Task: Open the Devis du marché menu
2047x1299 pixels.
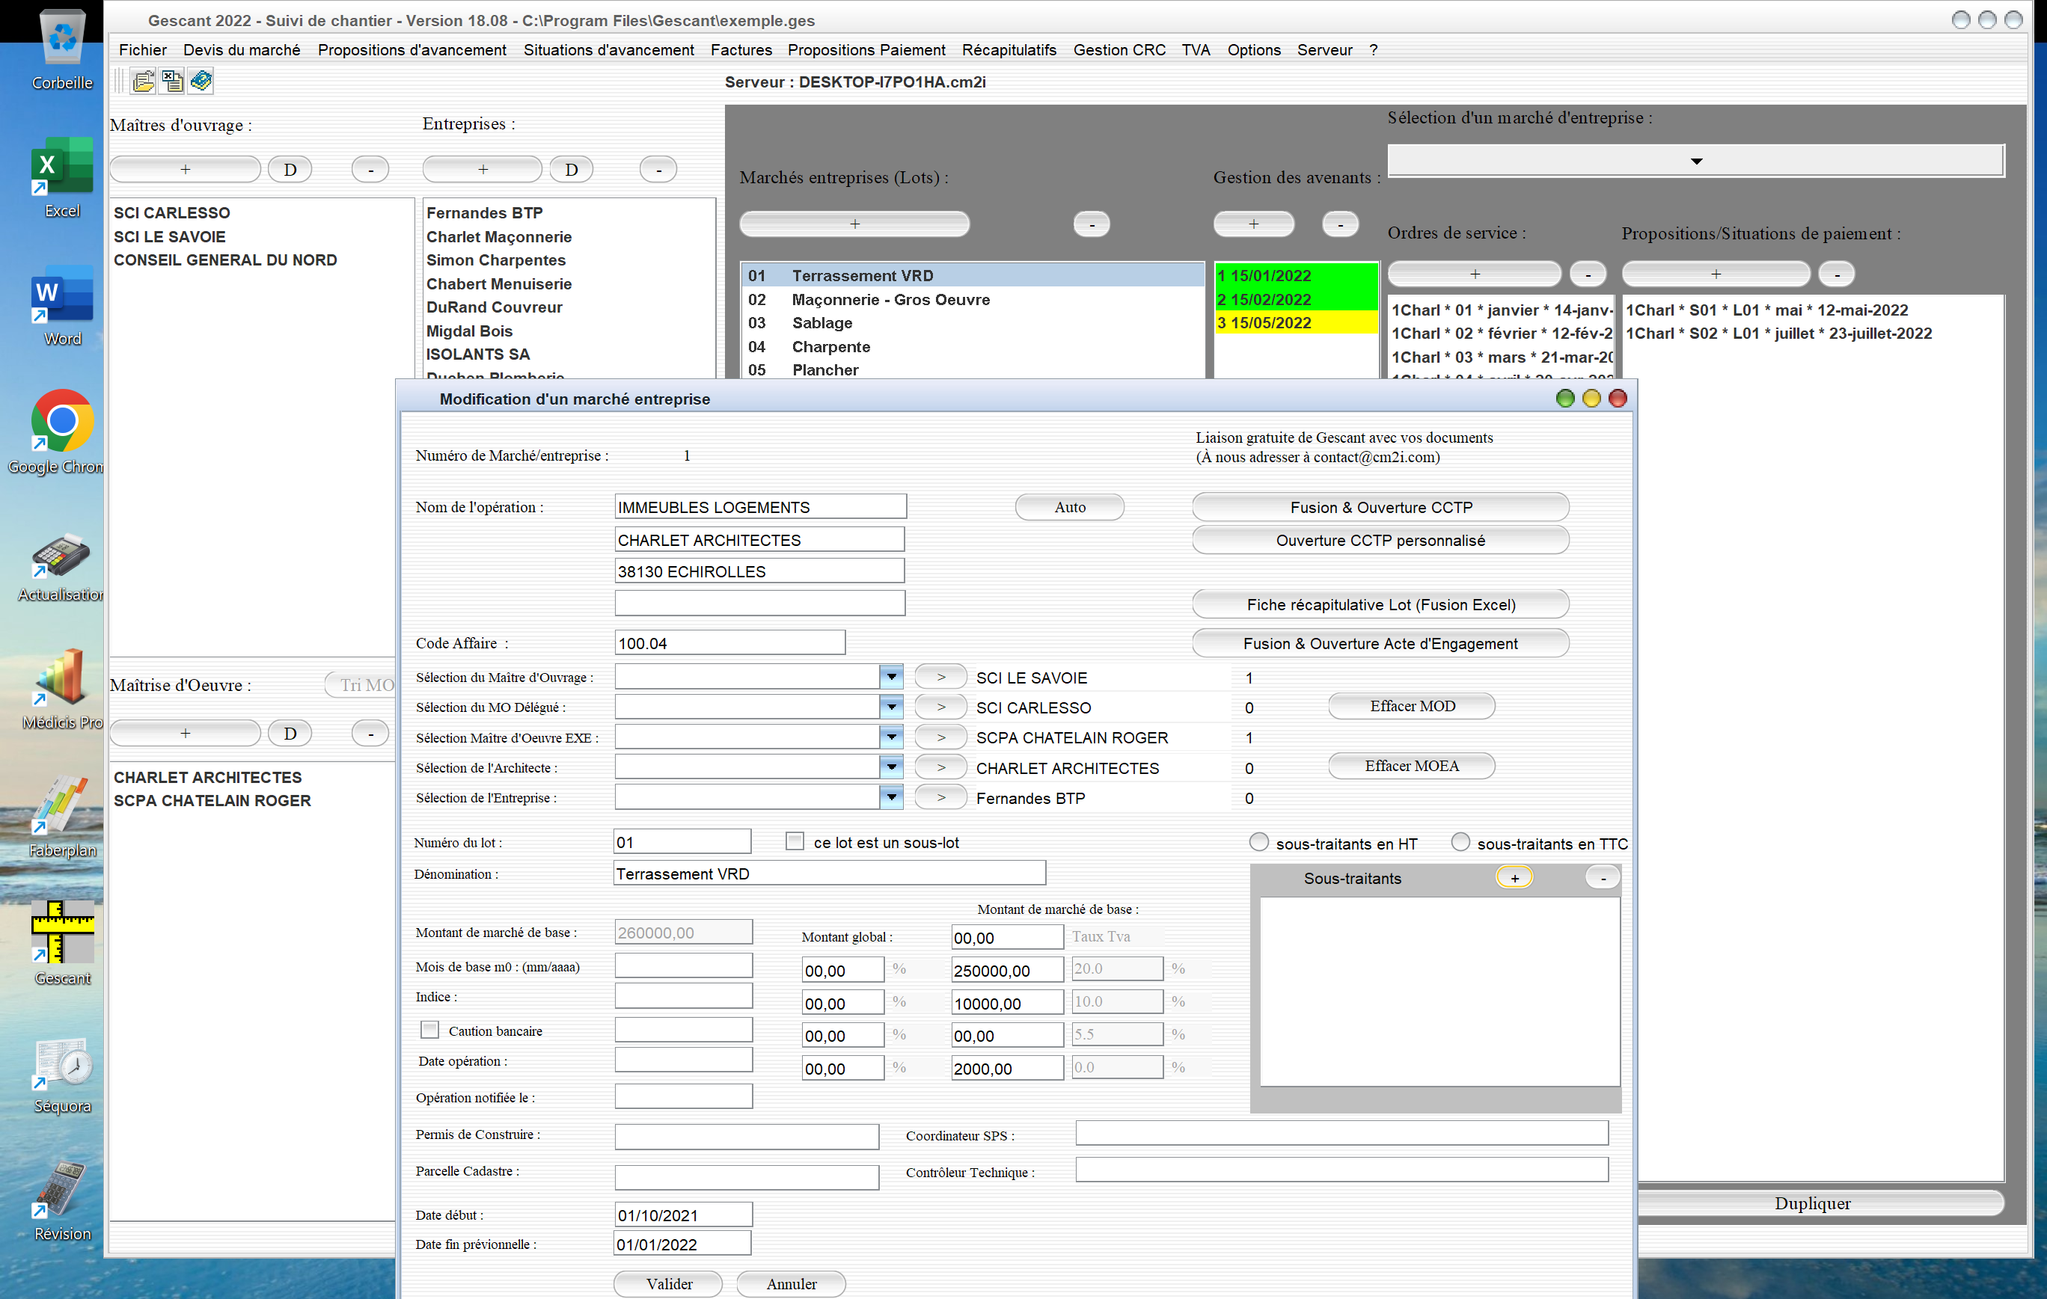Action: [x=242, y=50]
